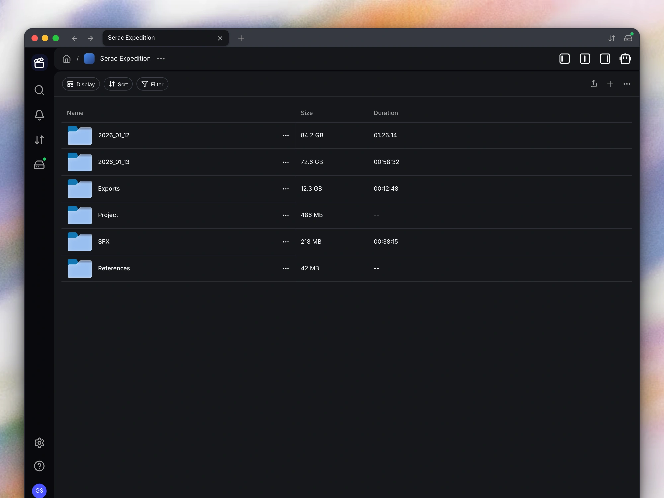Image resolution: width=664 pixels, height=498 pixels.
Task: Select the SFX folder name
Action: 104,242
